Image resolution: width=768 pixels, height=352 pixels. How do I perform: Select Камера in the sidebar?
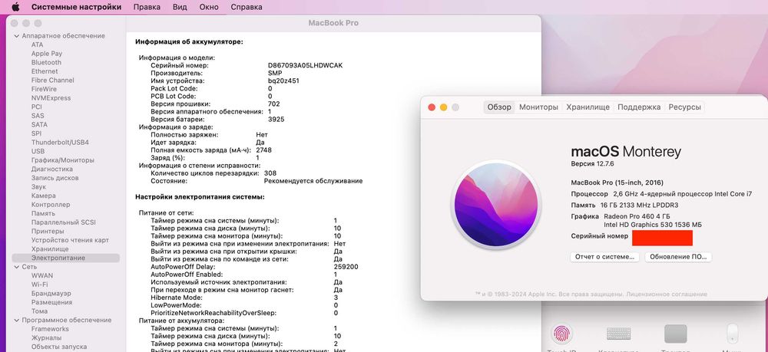coord(44,196)
